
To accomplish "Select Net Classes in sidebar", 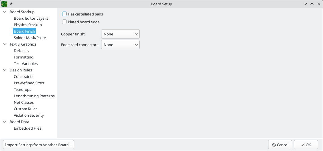I will (x=24, y=102).
